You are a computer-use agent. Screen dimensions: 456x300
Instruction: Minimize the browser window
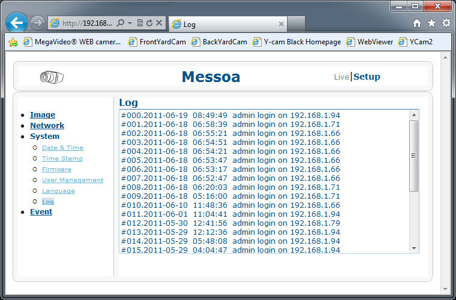point(399,7)
